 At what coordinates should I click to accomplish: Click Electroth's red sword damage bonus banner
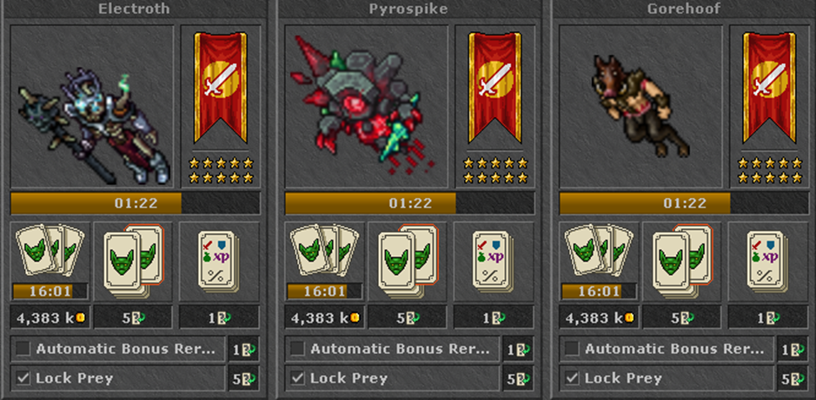coord(220,88)
